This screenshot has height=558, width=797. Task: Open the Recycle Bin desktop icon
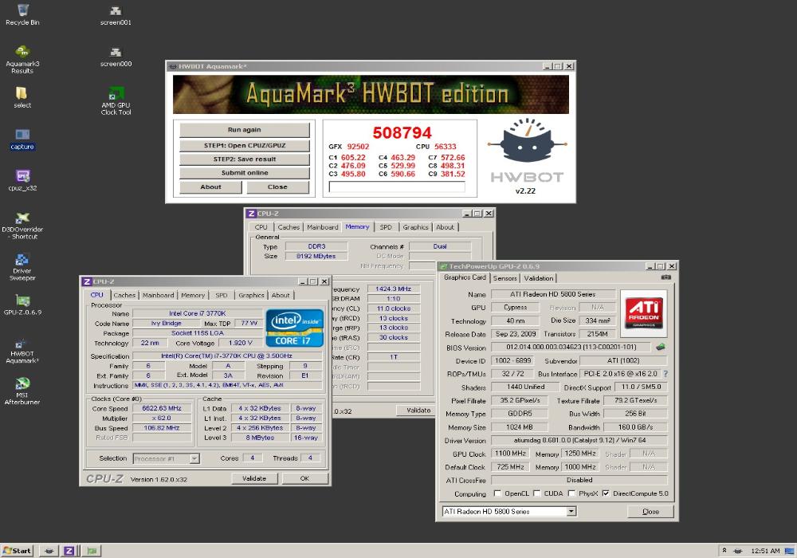[x=22, y=14]
